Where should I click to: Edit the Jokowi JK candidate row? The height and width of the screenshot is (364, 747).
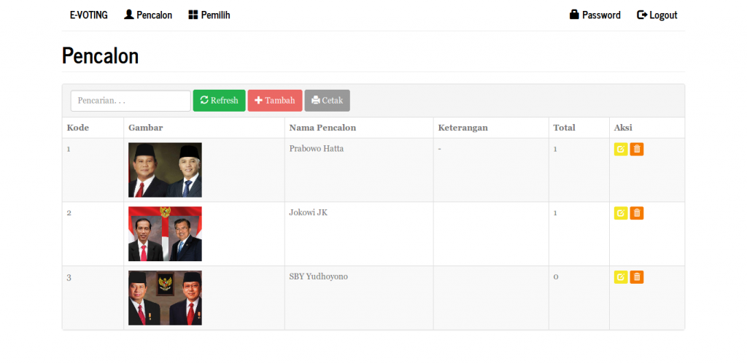[x=621, y=213]
